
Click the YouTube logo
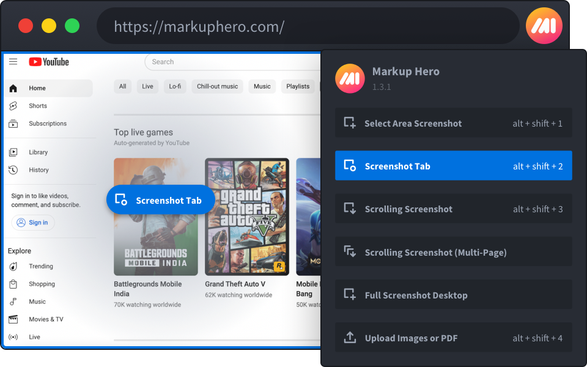pyautogui.click(x=49, y=62)
